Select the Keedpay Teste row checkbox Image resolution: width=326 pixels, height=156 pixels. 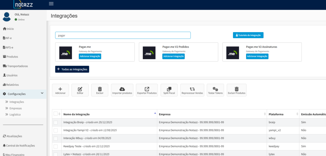click(x=56, y=146)
